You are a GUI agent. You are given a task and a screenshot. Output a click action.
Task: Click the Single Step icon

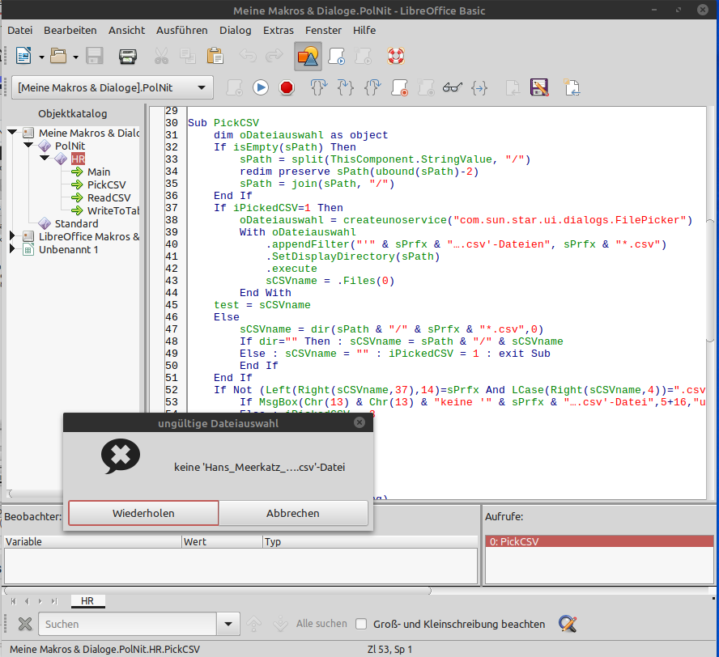(345, 87)
